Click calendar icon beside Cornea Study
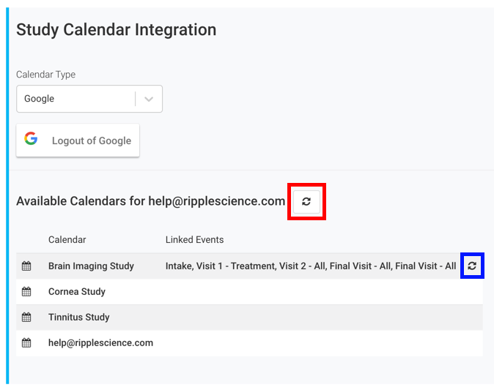The image size is (494, 390). point(26,291)
